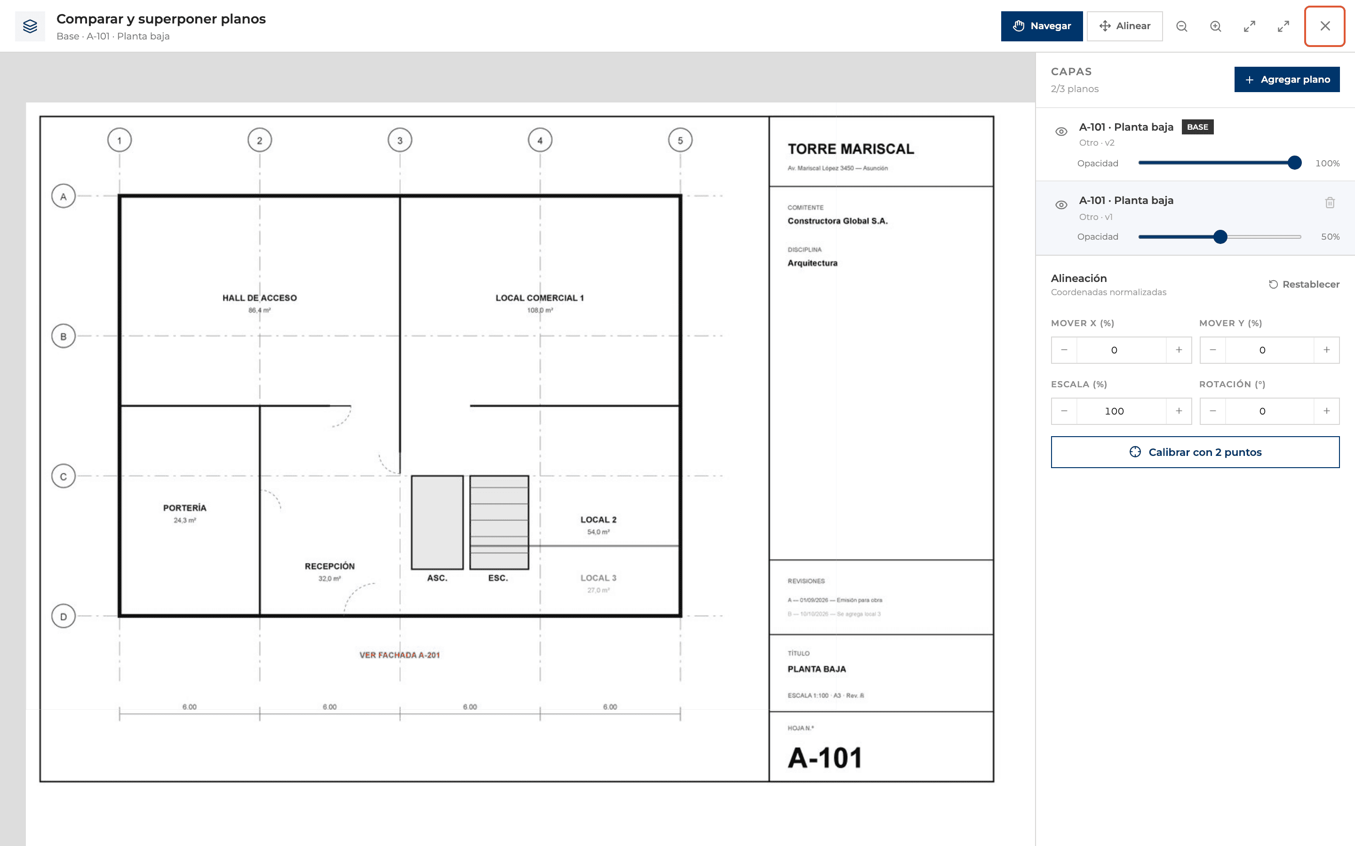Image resolution: width=1355 pixels, height=846 pixels.
Task: Focus the Escala input showing 100
Action: pos(1121,411)
